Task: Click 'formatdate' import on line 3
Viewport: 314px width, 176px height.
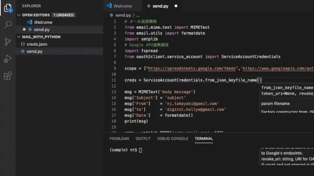Action: [x=193, y=33]
